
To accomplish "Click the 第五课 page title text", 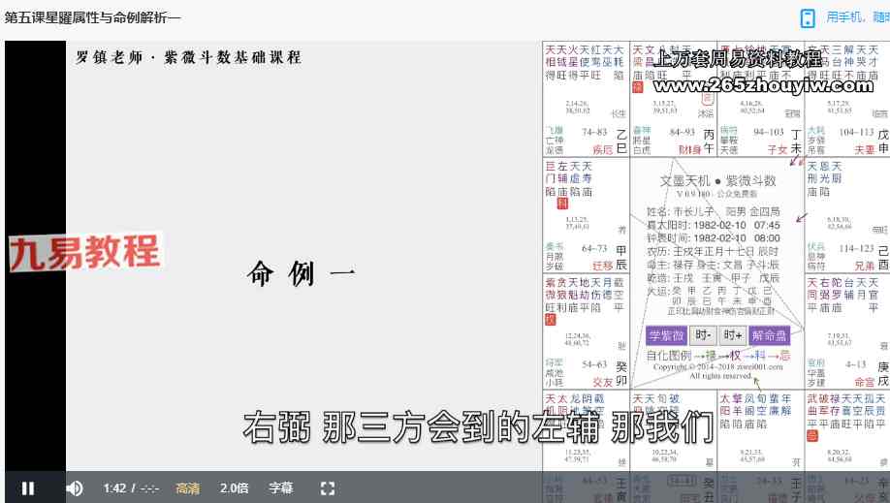I will [93, 18].
